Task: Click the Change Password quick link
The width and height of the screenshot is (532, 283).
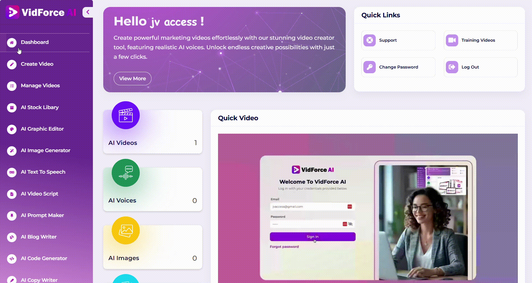Action: click(398, 67)
